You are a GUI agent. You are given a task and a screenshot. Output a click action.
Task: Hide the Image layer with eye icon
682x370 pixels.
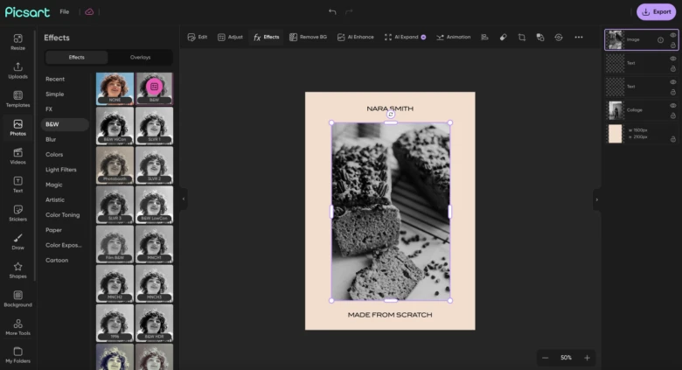[x=672, y=35]
